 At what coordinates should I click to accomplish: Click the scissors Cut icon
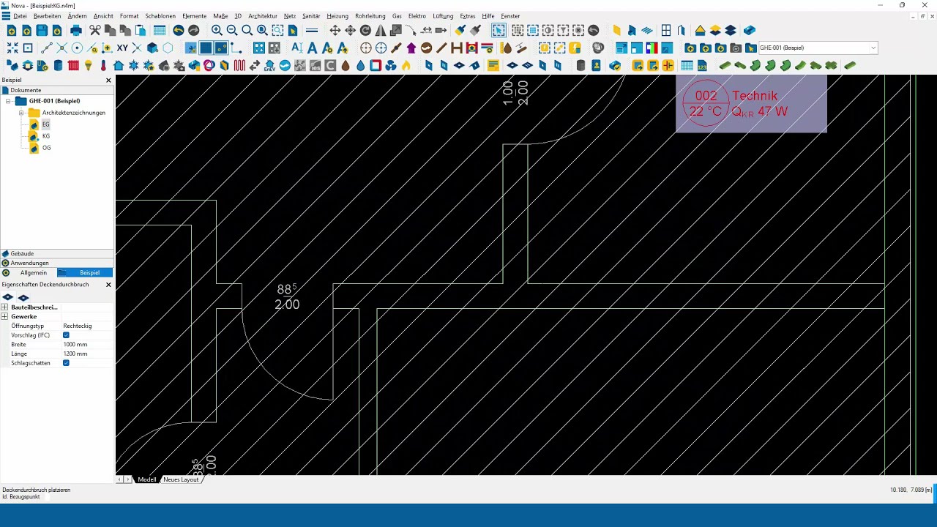tap(95, 30)
